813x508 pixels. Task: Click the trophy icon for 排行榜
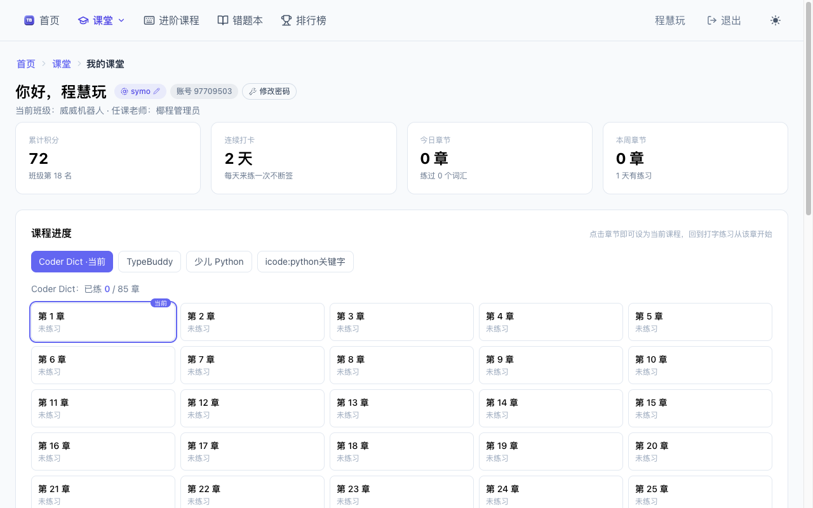coord(286,20)
